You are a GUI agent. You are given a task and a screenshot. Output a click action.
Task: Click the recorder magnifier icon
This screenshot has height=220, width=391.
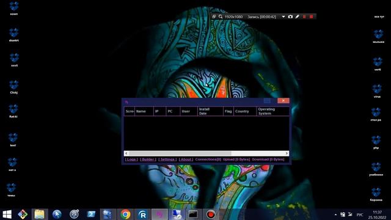(221, 16)
